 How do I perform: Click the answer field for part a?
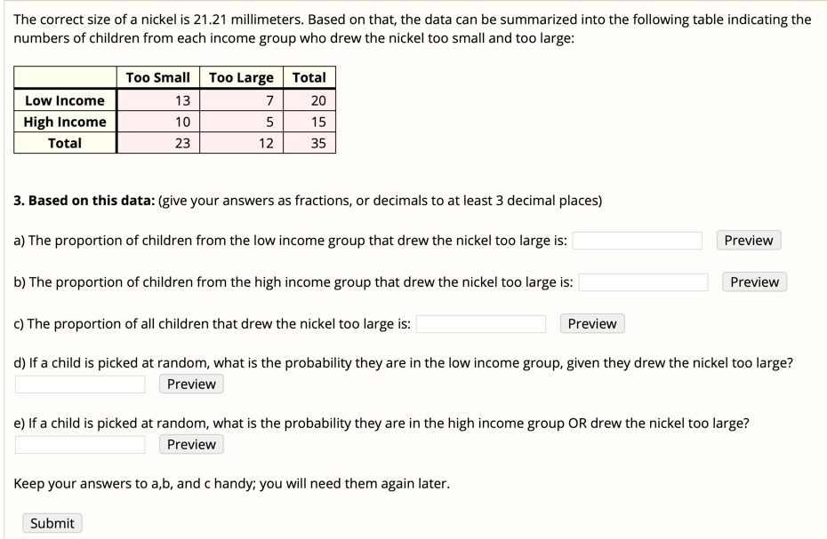click(637, 239)
